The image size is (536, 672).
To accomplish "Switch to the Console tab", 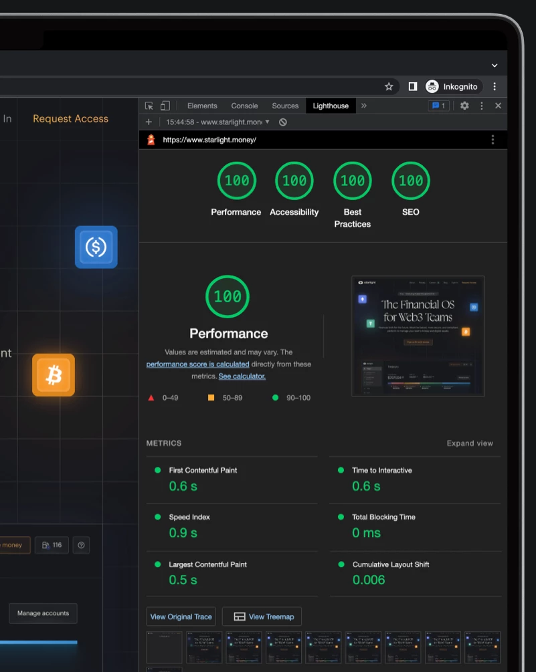I will click(x=244, y=106).
